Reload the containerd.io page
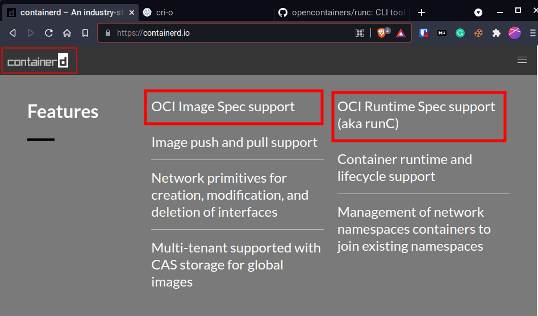Screen dimensions: 538x316 (x=49, y=33)
